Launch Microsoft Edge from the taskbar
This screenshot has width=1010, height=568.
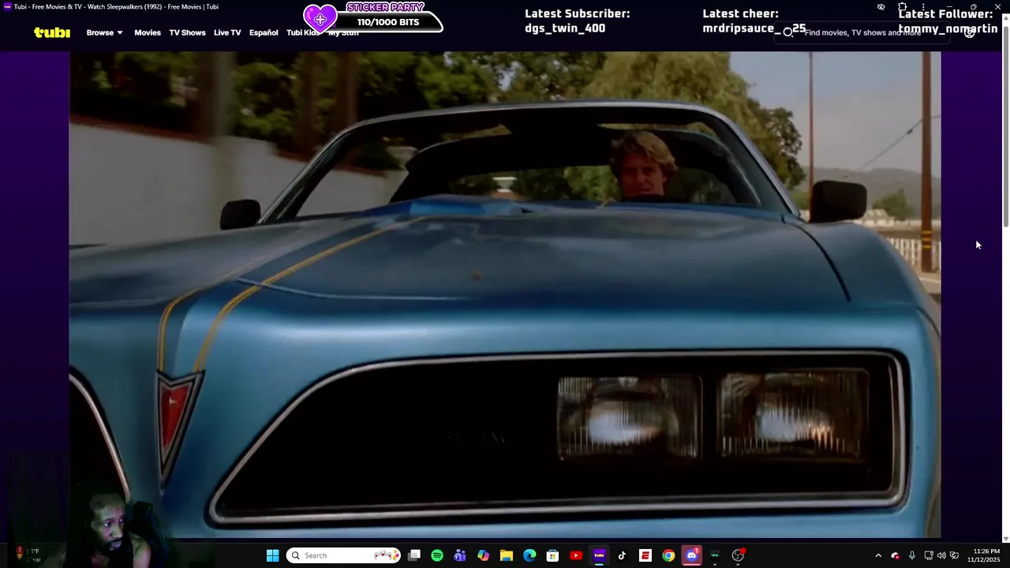tap(529, 555)
